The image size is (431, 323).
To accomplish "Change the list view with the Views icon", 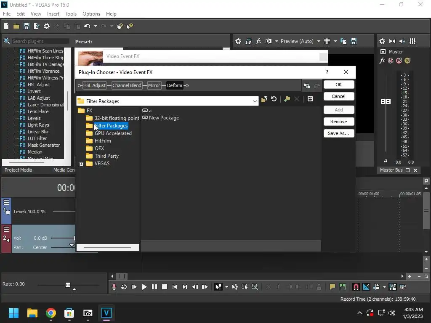I will [310, 99].
